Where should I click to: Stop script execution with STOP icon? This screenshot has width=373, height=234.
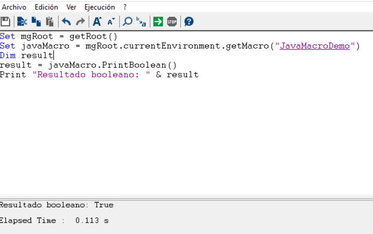click(x=172, y=22)
